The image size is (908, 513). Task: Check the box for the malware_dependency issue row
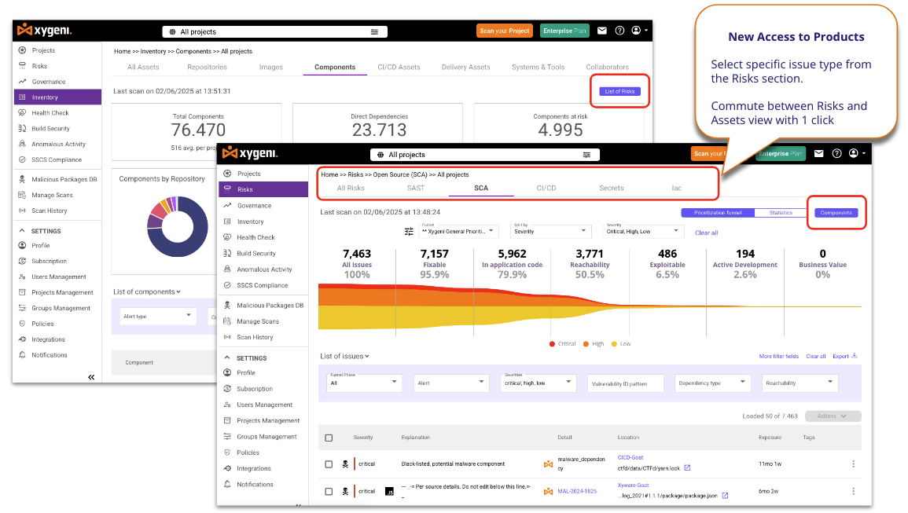click(x=329, y=464)
